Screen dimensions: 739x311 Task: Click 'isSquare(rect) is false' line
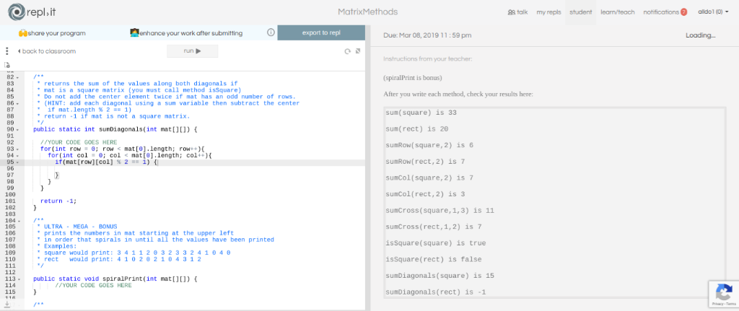(434, 259)
